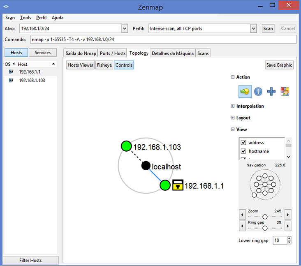Toggle the hostname checkbox
The height and width of the screenshot is (266, 301).
[x=243, y=151]
